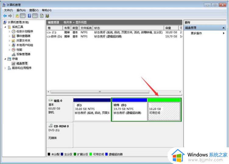Image resolution: width=229 pixels, height=164 pixels.
Task: Select 共享文件夹 in the tree
Action: point(23,40)
